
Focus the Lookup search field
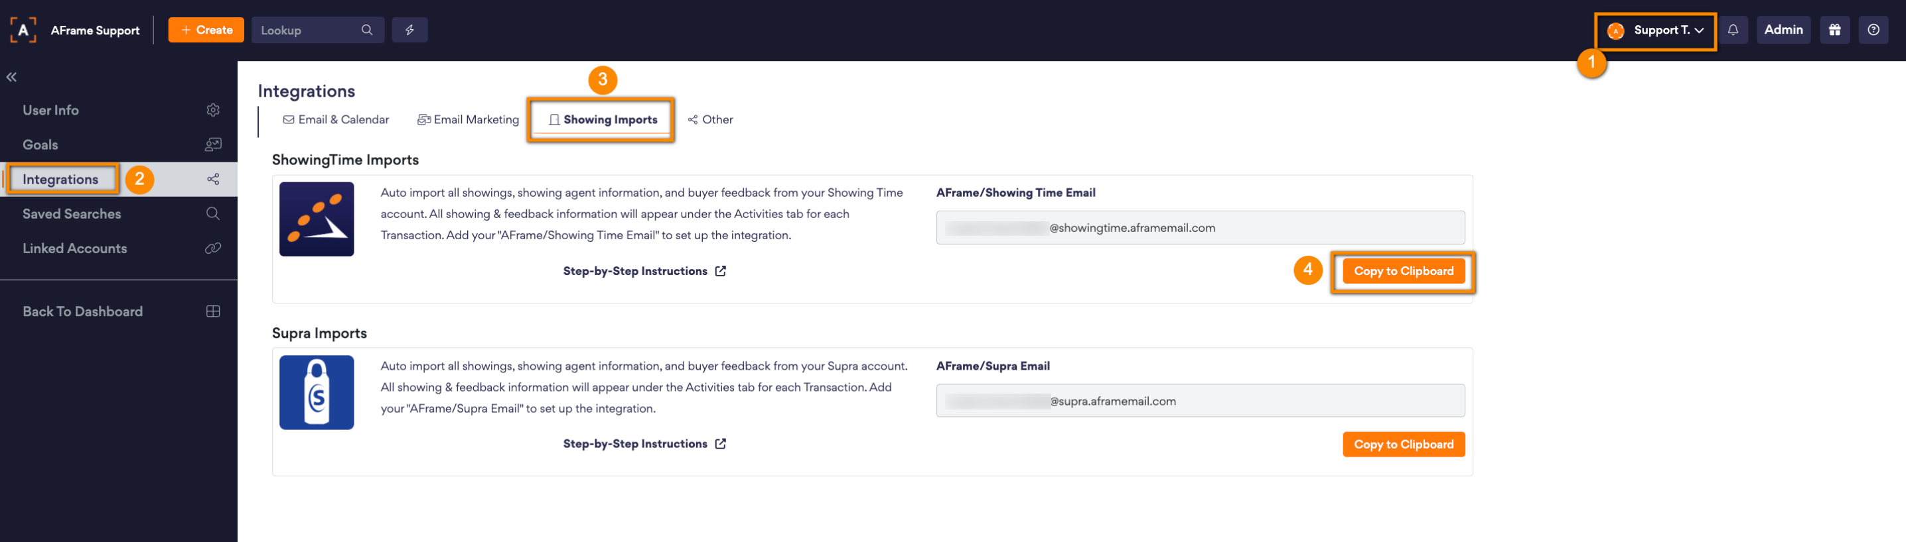[x=317, y=30]
